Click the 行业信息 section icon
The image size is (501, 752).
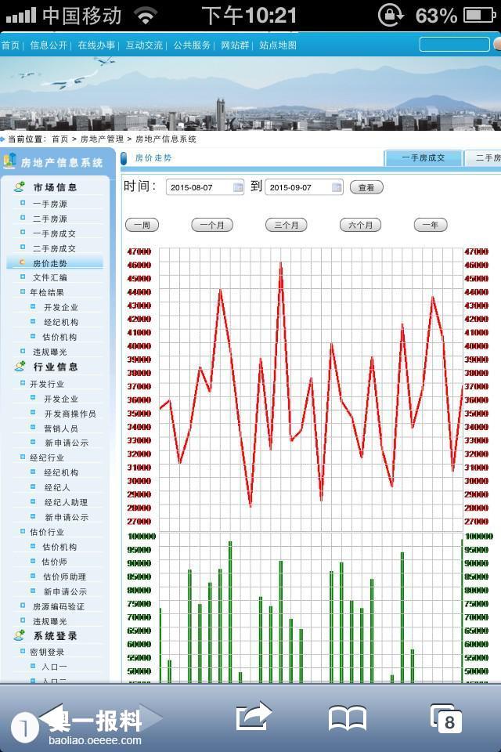(x=20, y=367)
